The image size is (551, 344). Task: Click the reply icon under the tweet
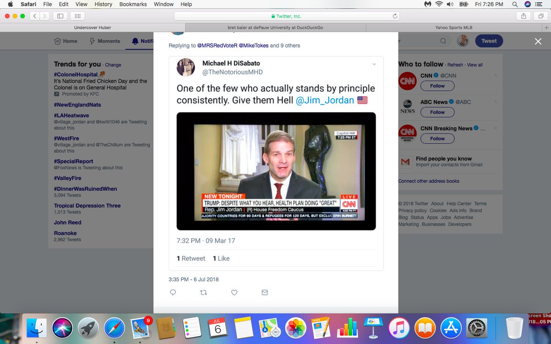point(173,292)
